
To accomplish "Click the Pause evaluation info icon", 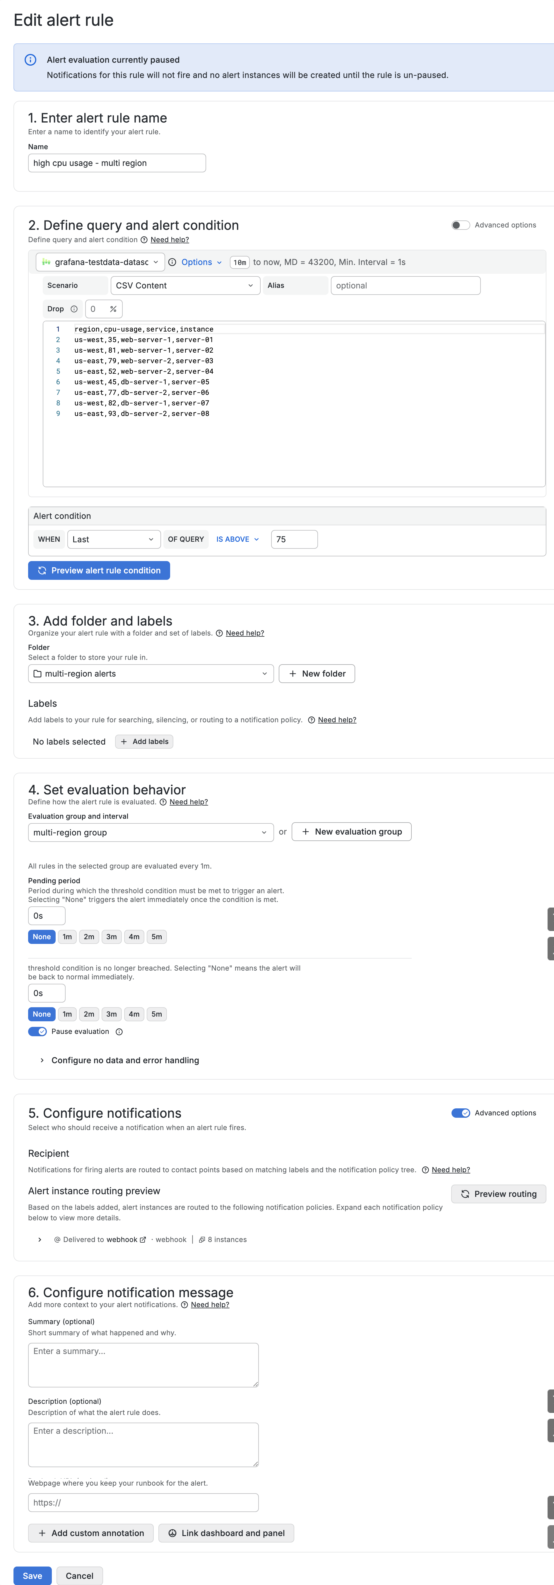I will (119, 1032).
